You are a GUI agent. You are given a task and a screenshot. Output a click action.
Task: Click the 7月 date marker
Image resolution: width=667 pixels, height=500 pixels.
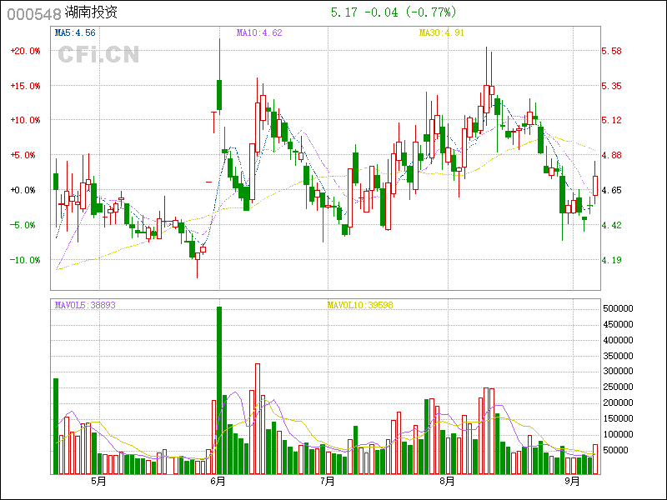[327, 481]
